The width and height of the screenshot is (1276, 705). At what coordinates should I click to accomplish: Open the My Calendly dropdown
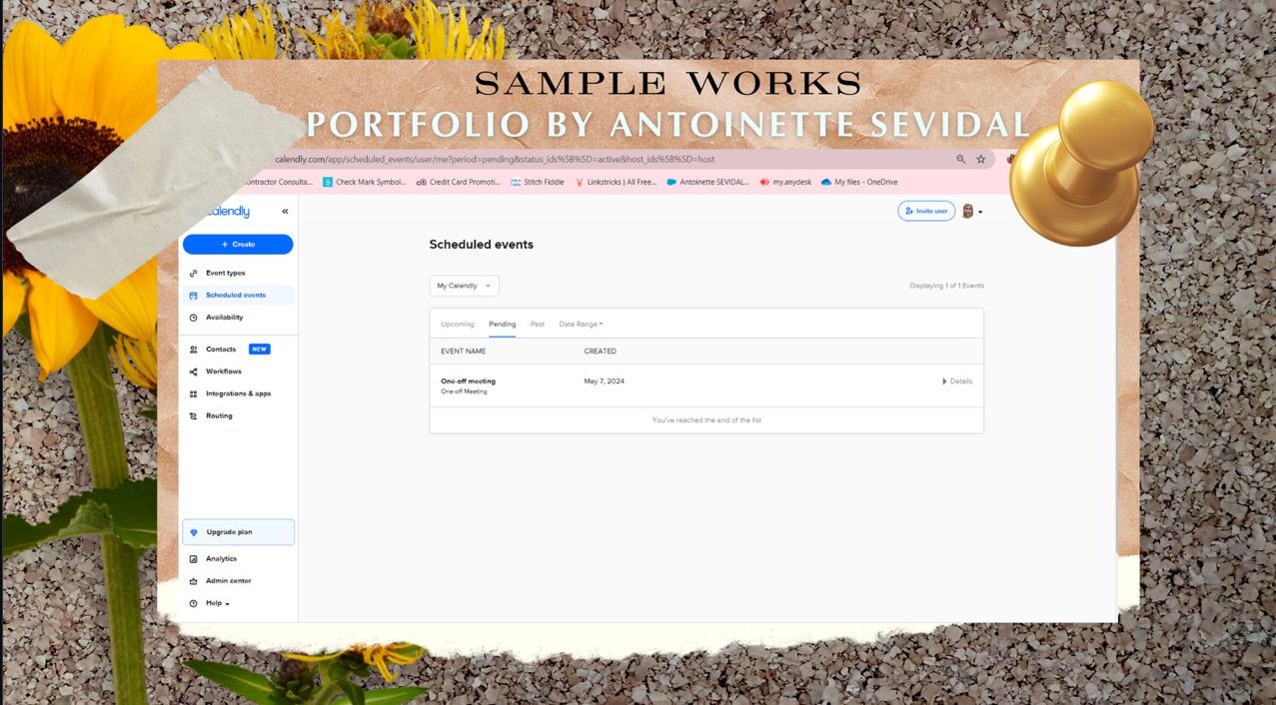coord(464,286)
